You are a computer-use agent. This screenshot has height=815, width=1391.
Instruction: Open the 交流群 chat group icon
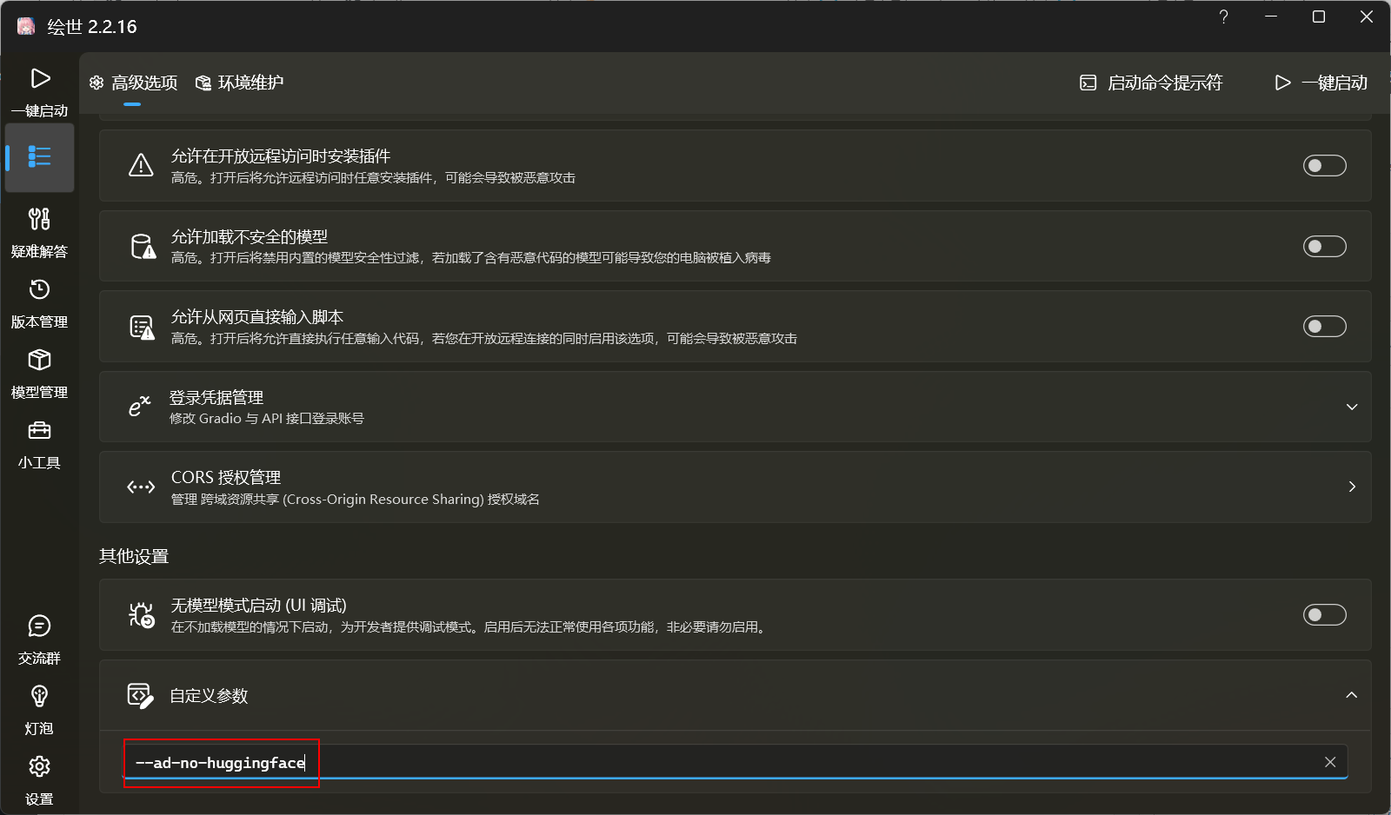39,638
